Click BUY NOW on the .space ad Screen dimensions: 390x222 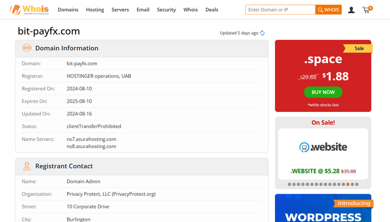click(323, 92)
